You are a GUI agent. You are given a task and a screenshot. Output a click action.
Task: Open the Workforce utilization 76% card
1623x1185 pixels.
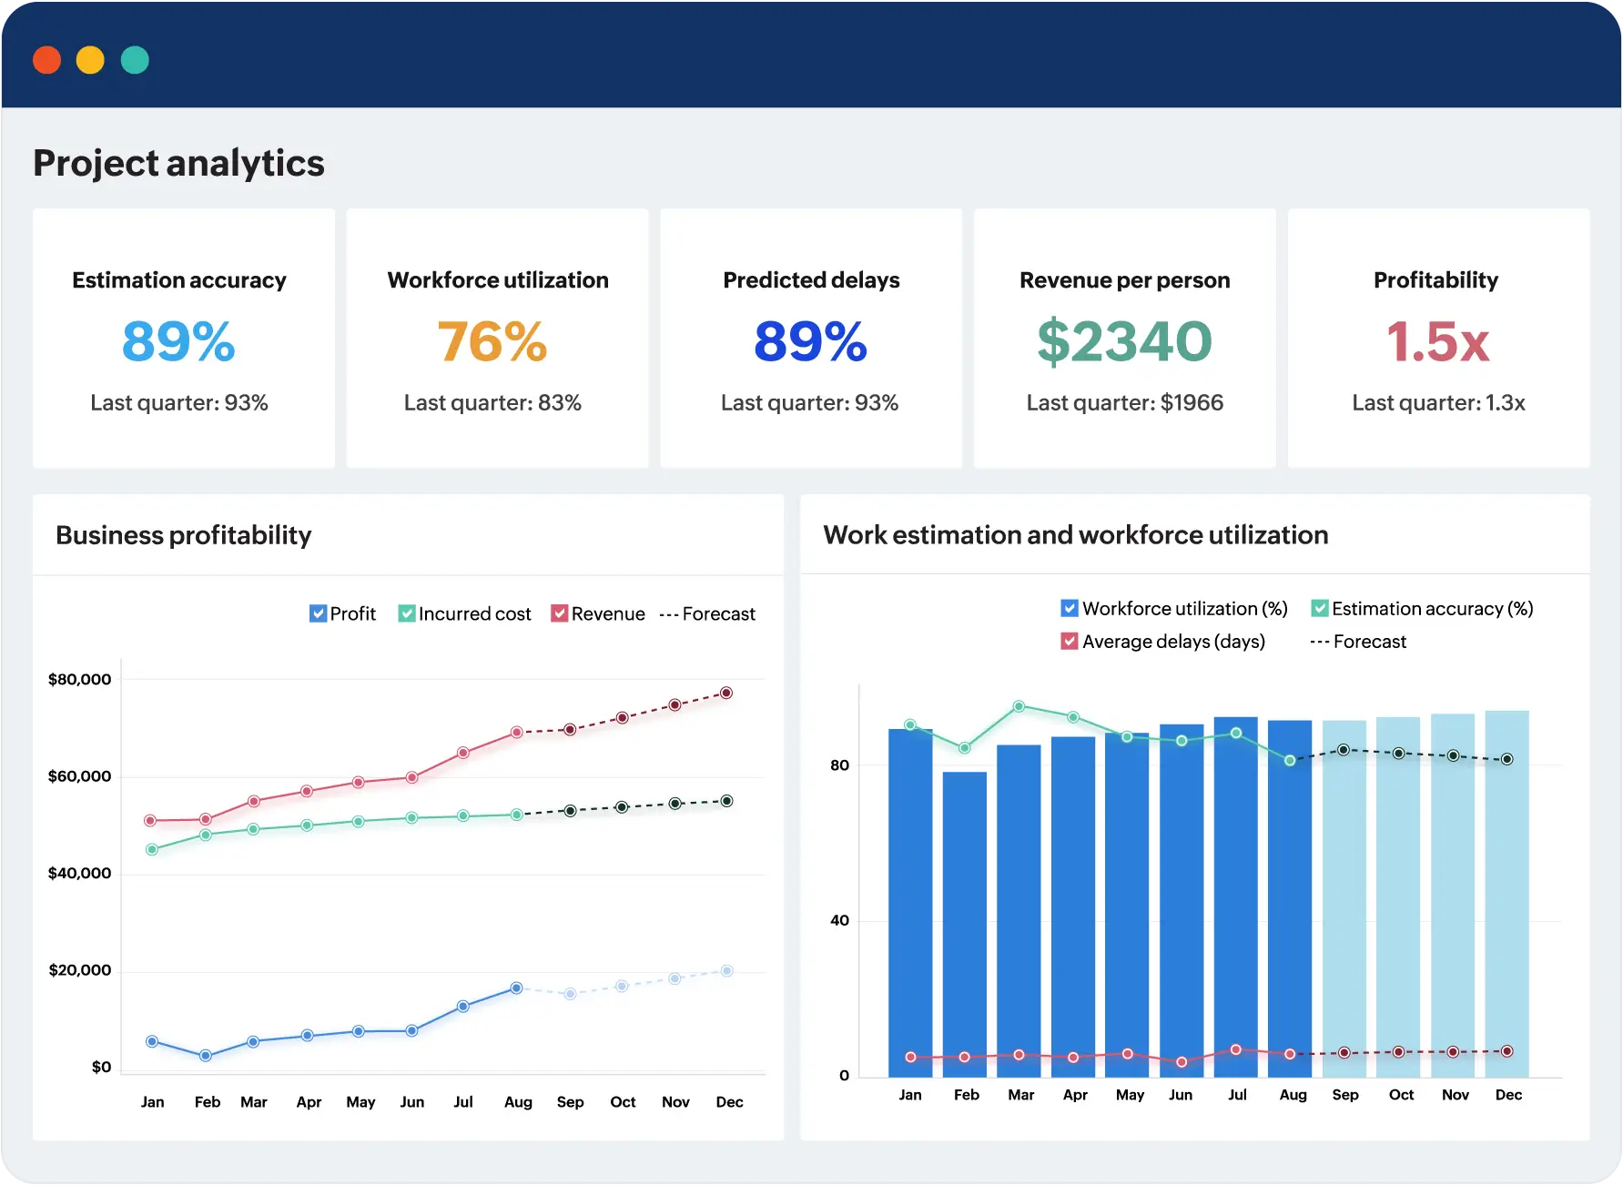coord(497,339)
